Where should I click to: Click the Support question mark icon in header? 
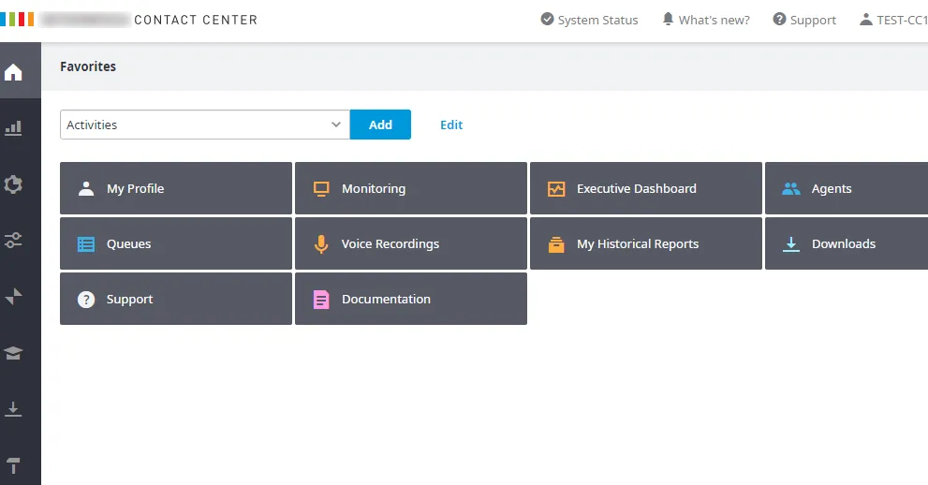(x=779, y=19)
